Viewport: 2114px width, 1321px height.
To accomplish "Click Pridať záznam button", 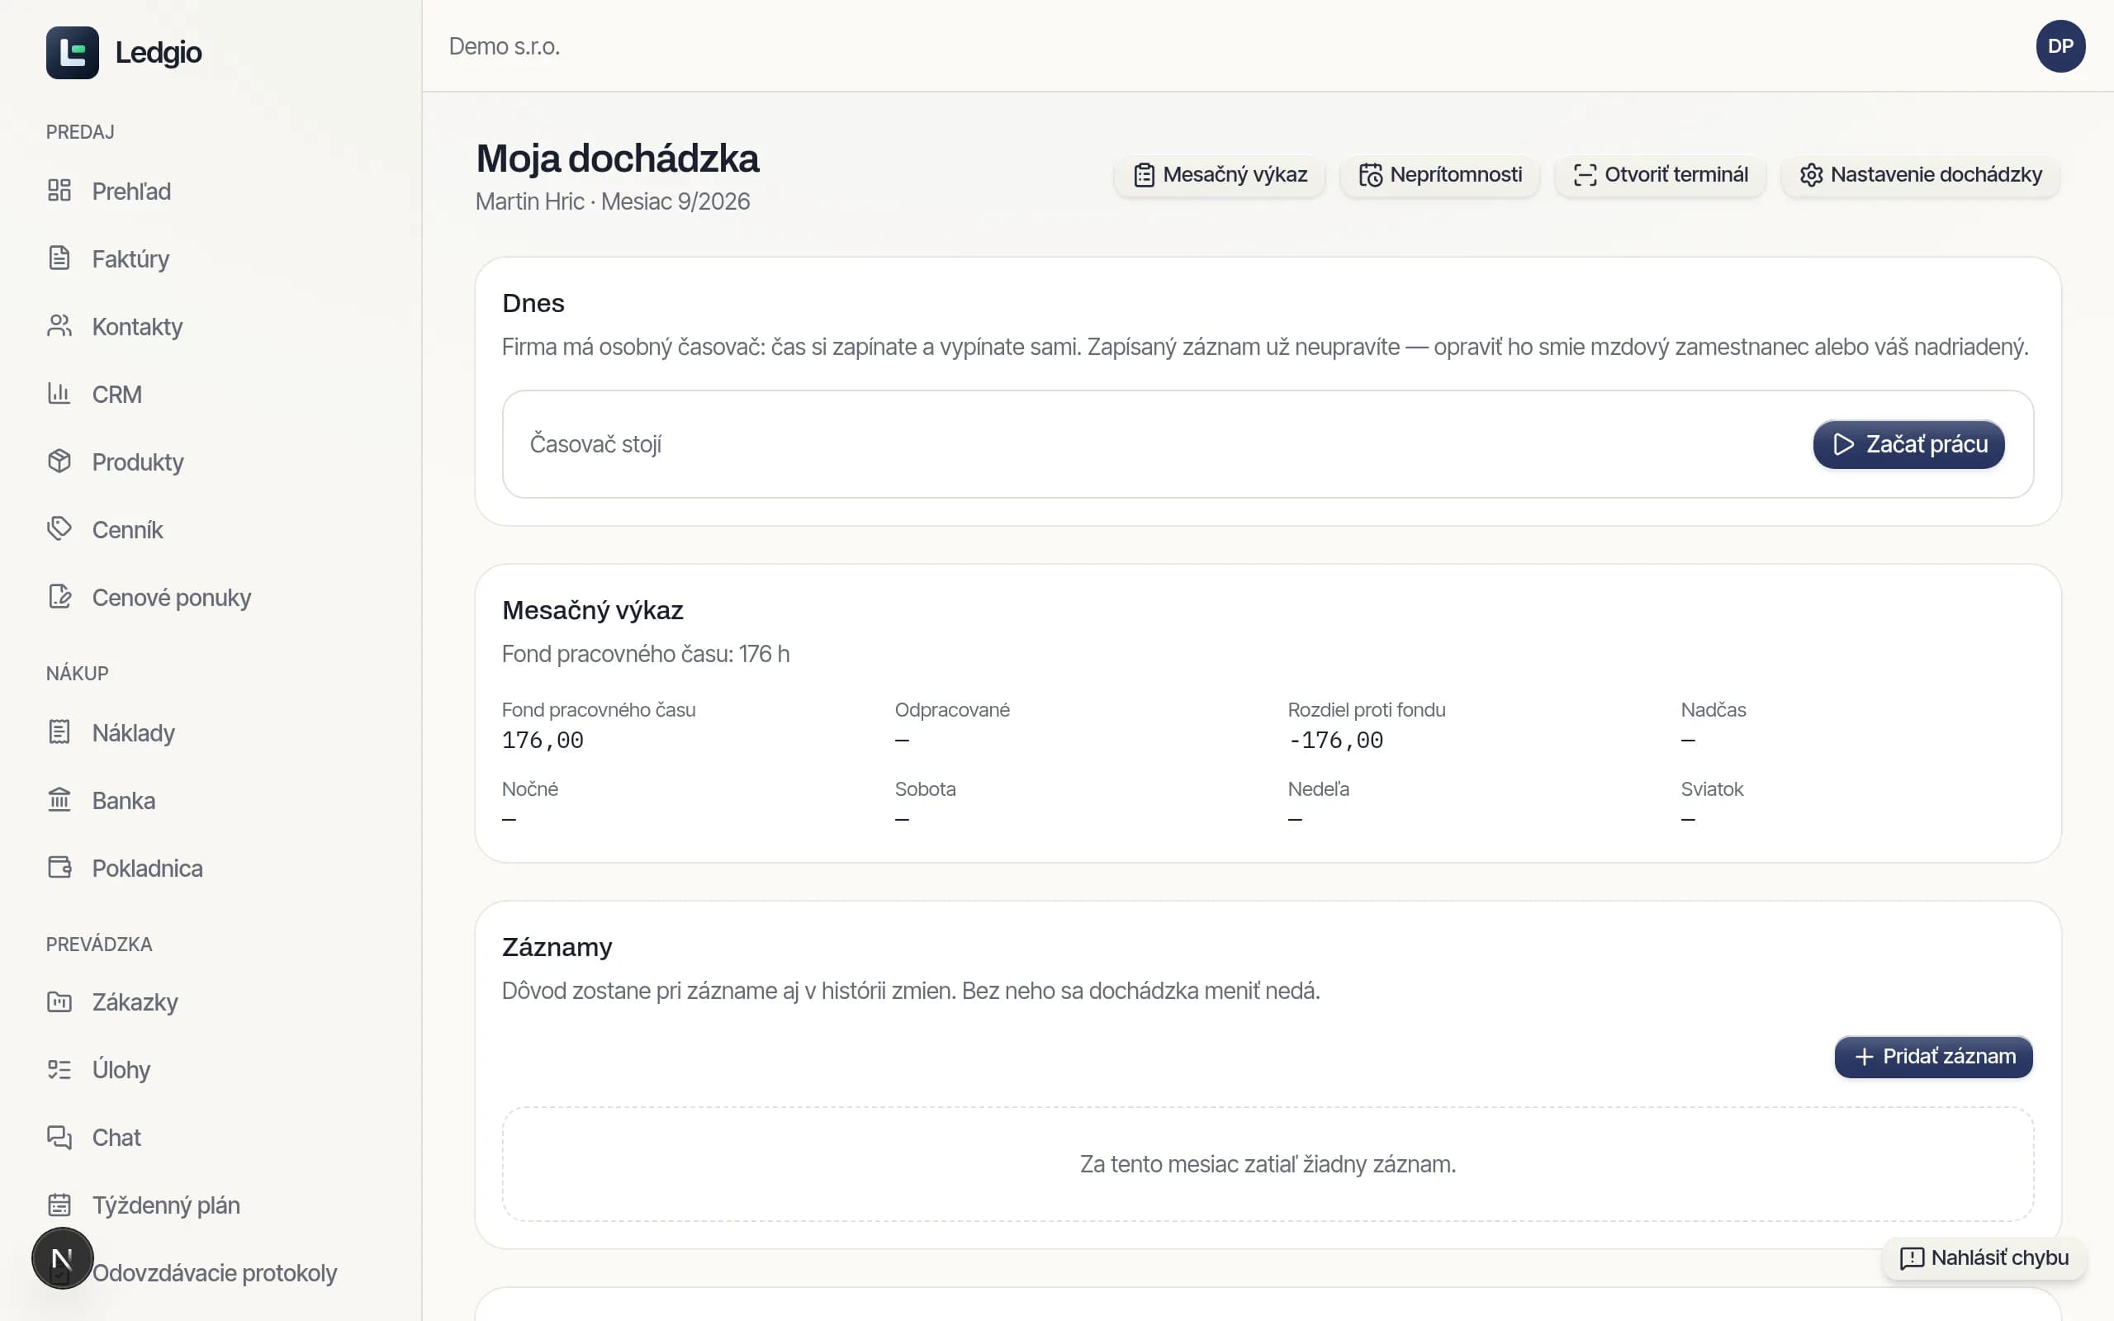I will [1933, 1057].
